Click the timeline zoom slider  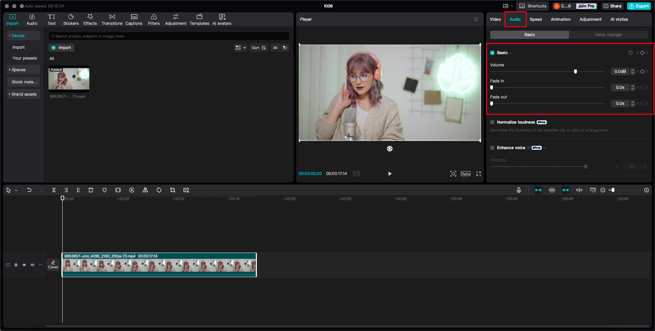tap(624, 190)
